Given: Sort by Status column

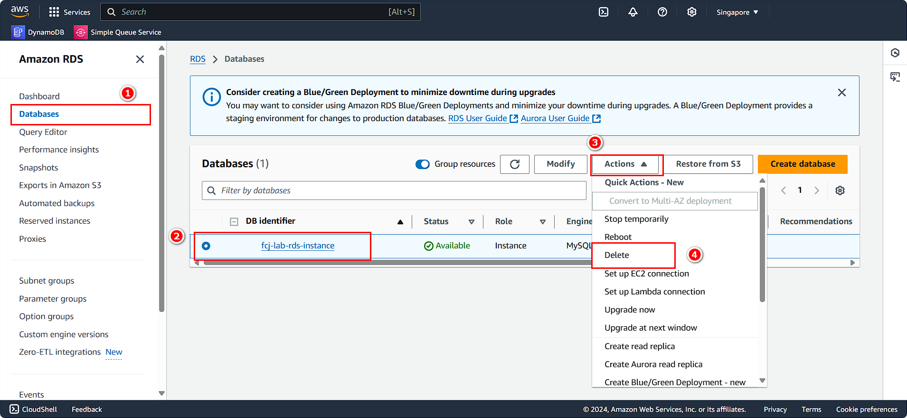Looking at the screenshot, I should click(x=472, y=222).
